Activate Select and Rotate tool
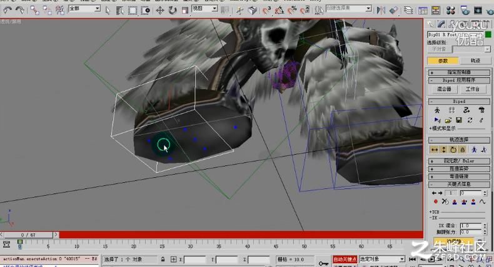 (x=173, y=11)
